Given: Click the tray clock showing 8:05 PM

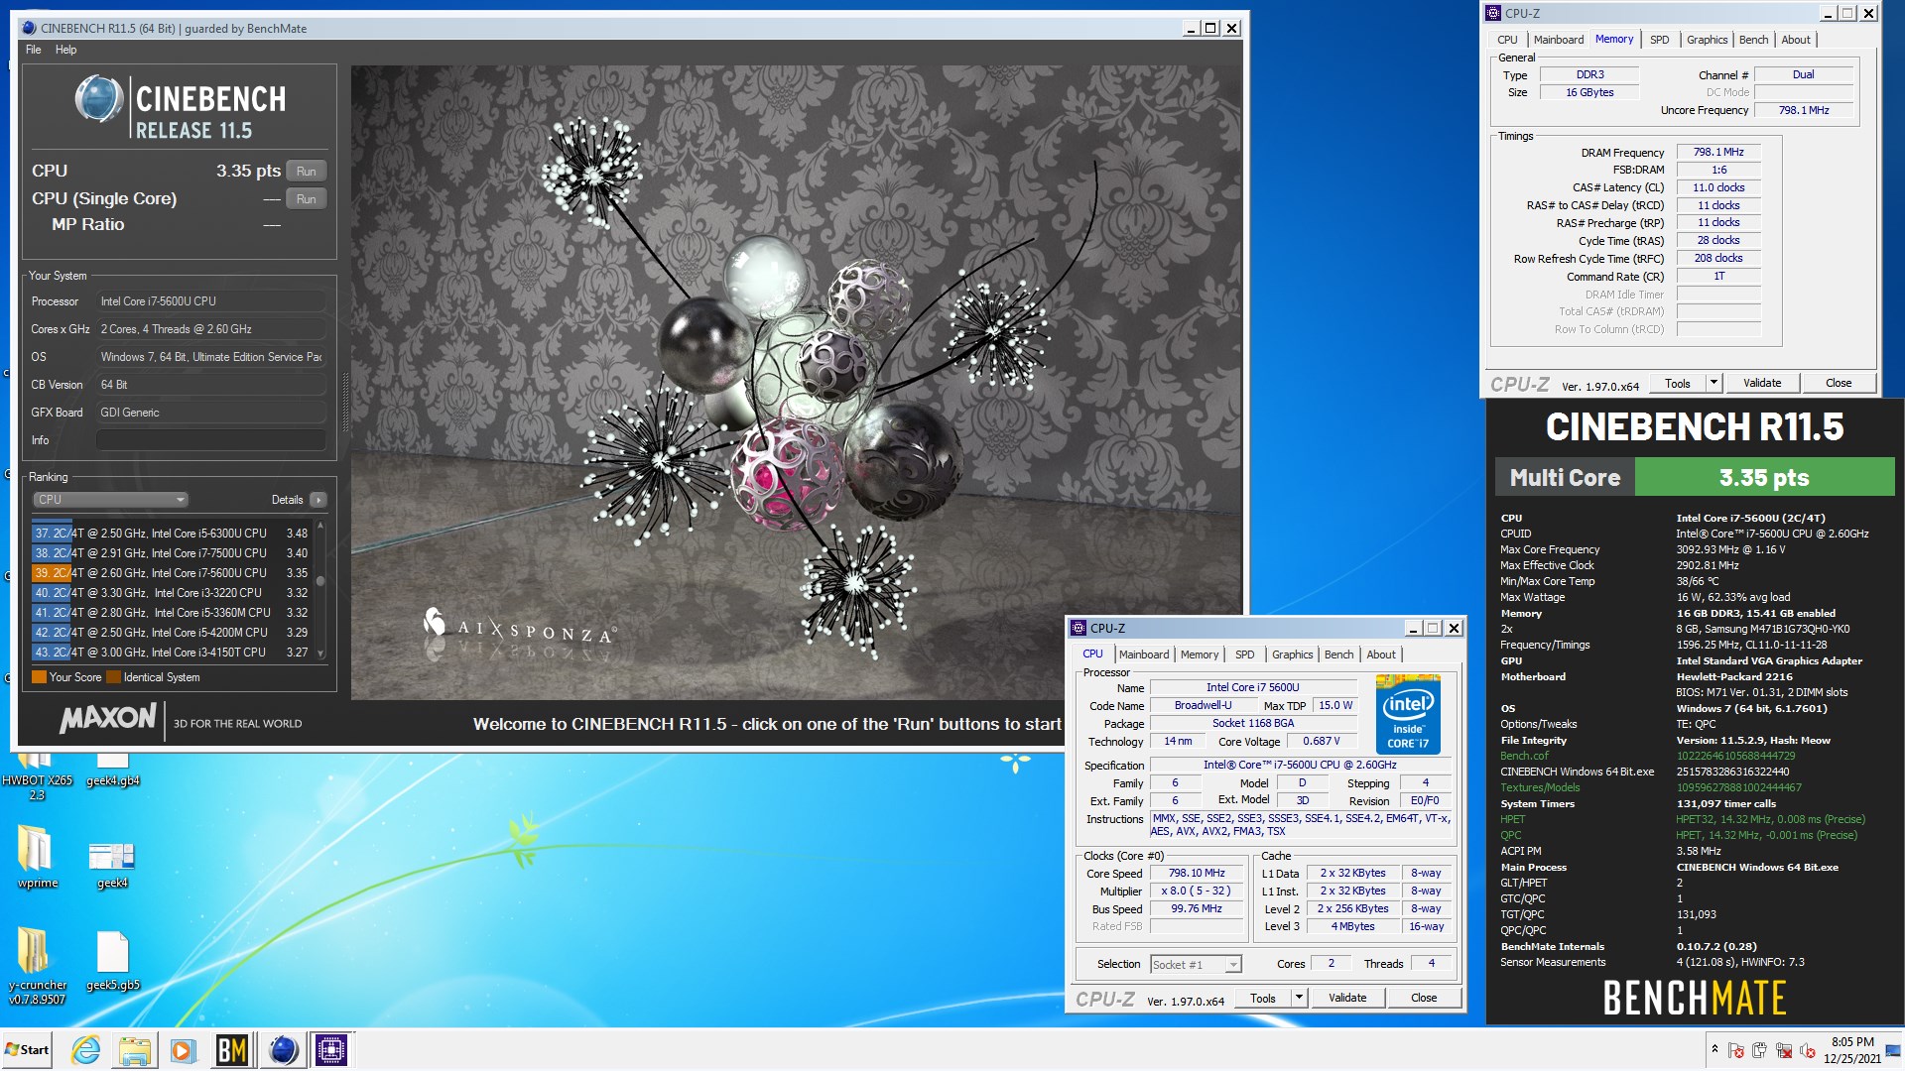Looking at the screenshot, I should (1851, 1050).
